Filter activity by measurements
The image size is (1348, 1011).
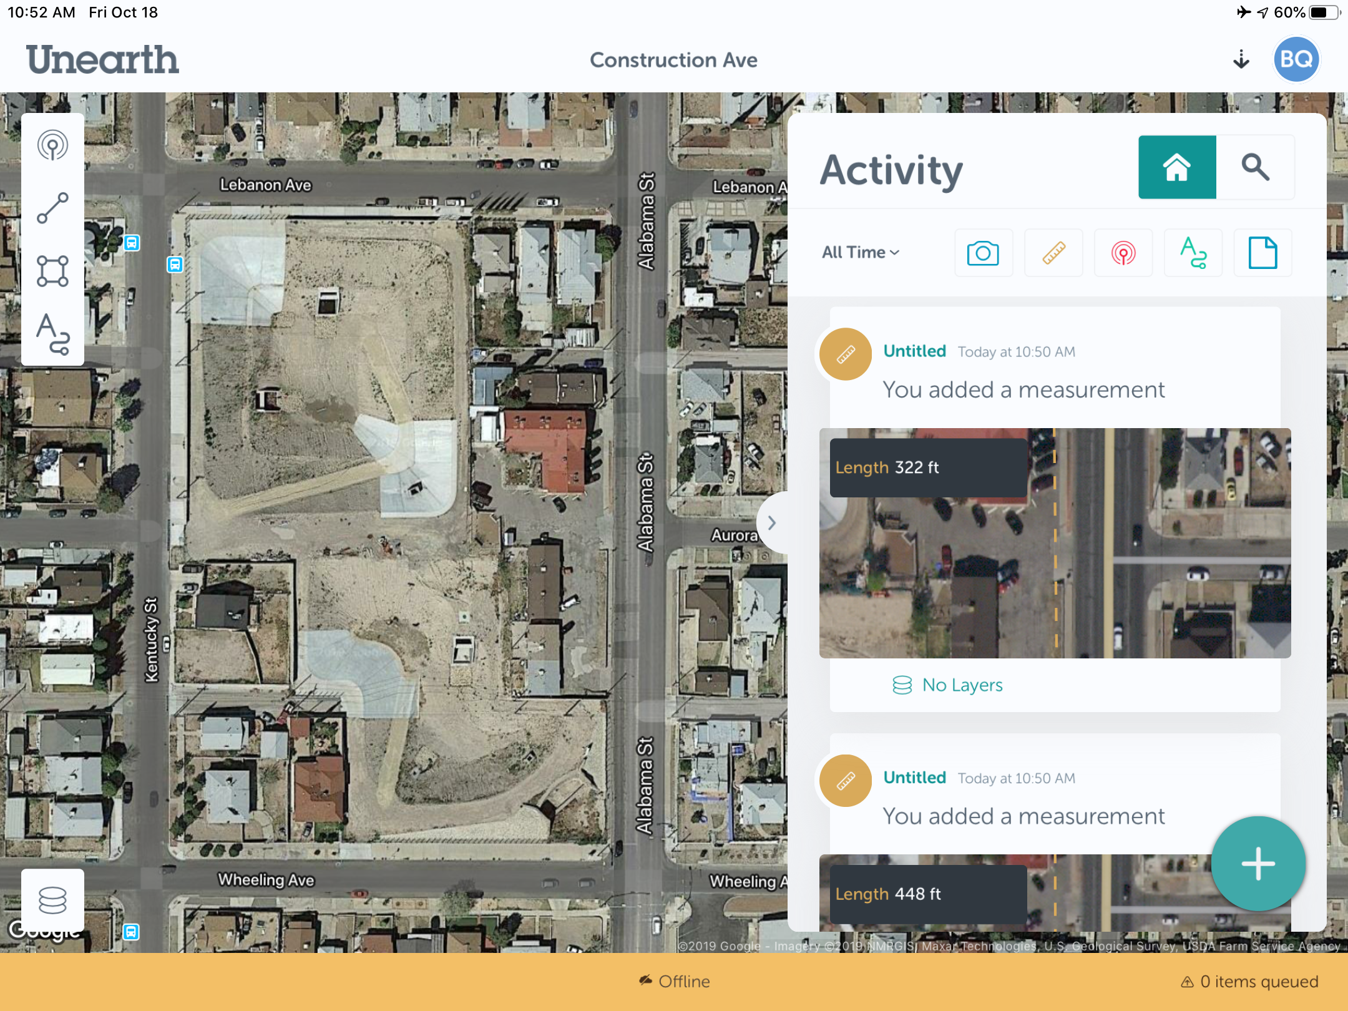(1053, 253)
